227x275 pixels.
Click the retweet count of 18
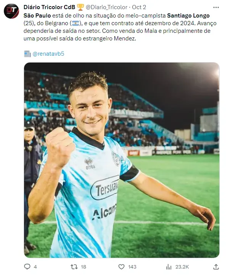pos(83,267)
